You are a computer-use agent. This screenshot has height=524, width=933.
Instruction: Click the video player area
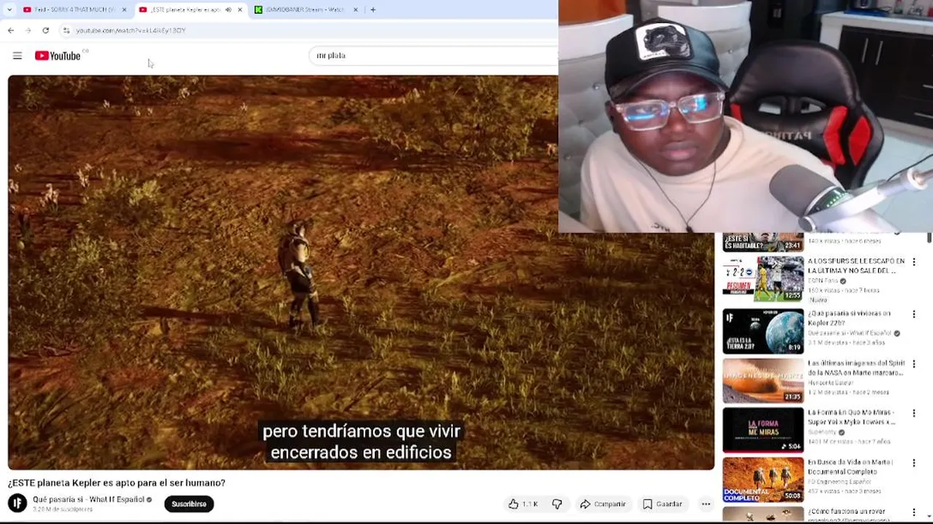click(x=361, y=272)
